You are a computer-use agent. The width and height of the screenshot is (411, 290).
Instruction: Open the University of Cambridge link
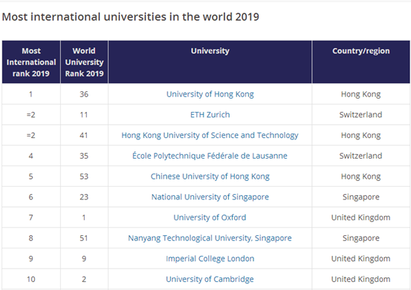tap(210, 279)
